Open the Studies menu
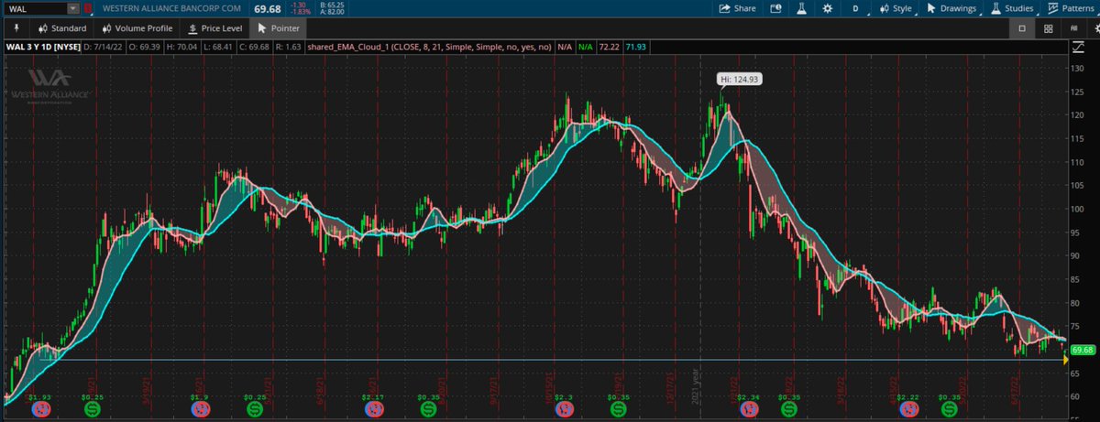The height and width of the screenshot is (422, 1100). click(x=1013, y=8)
